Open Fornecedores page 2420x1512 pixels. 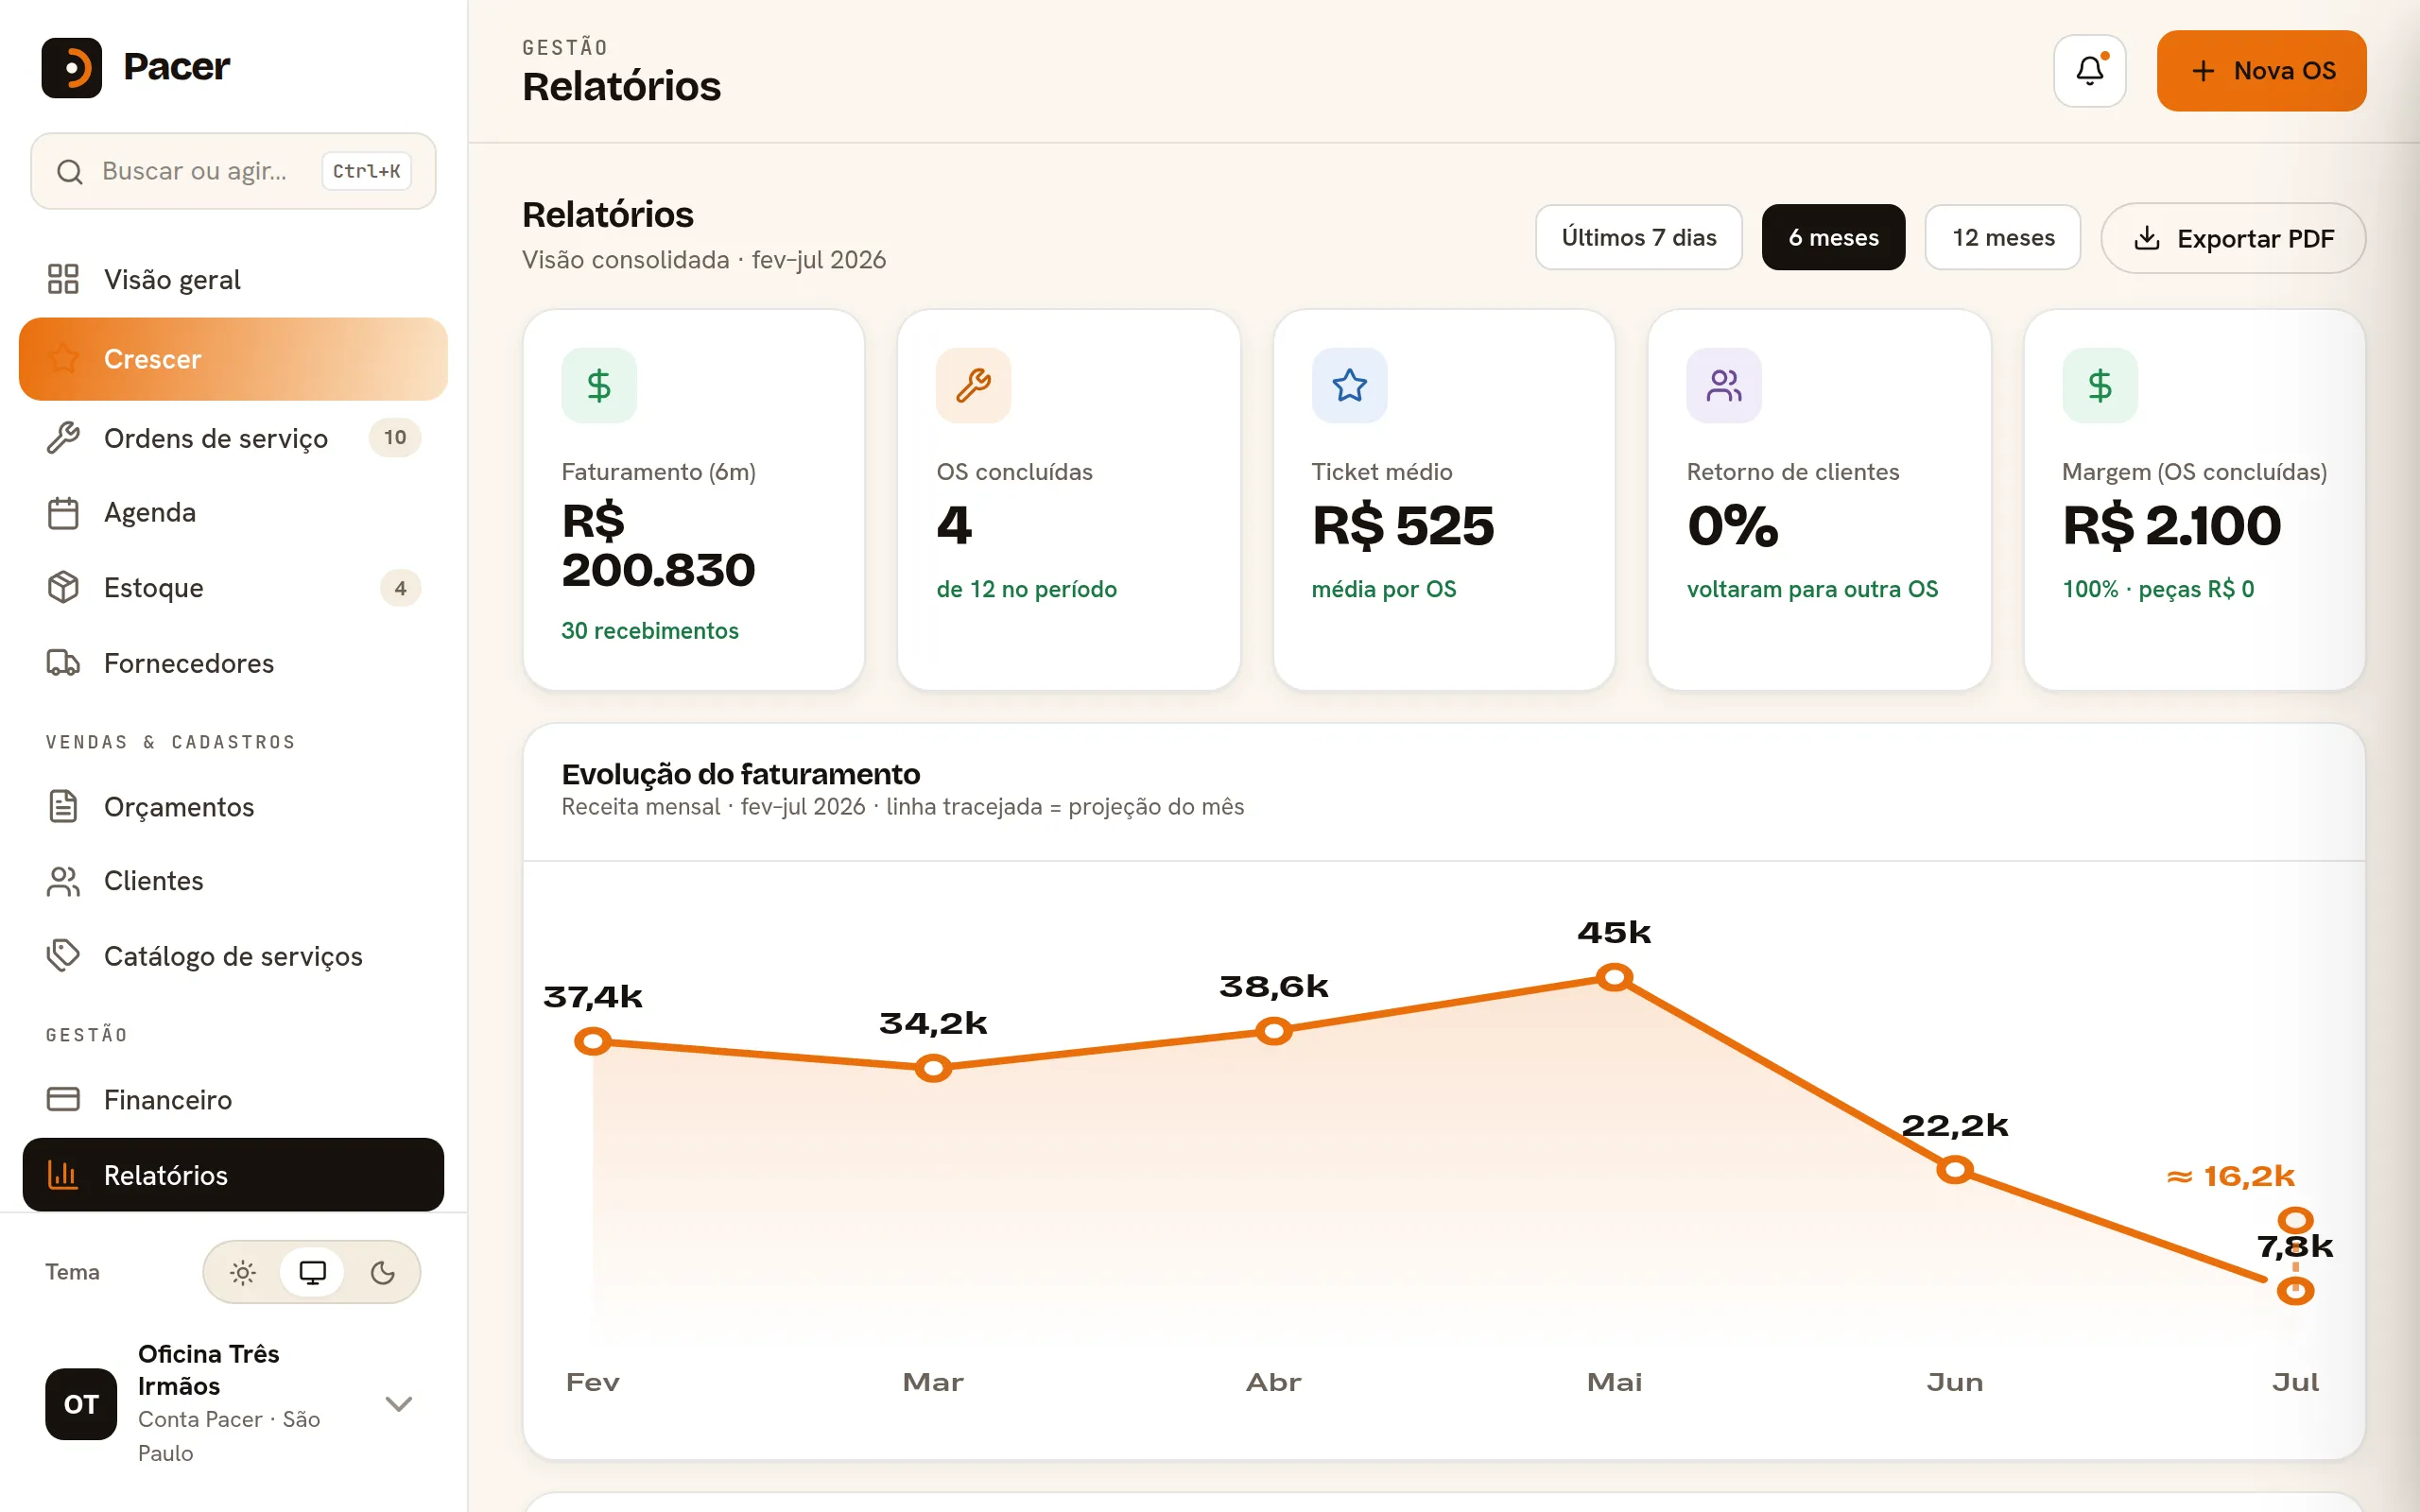click(233, 663)
